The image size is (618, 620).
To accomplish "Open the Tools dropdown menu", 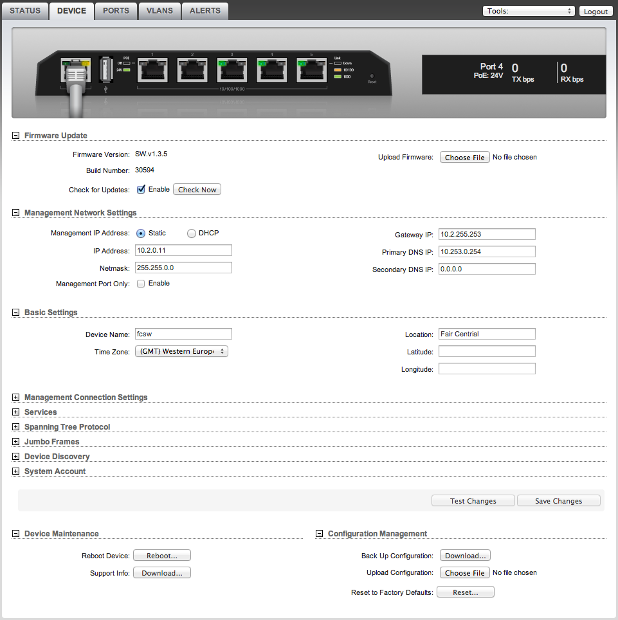I will (x=529, y=11).
